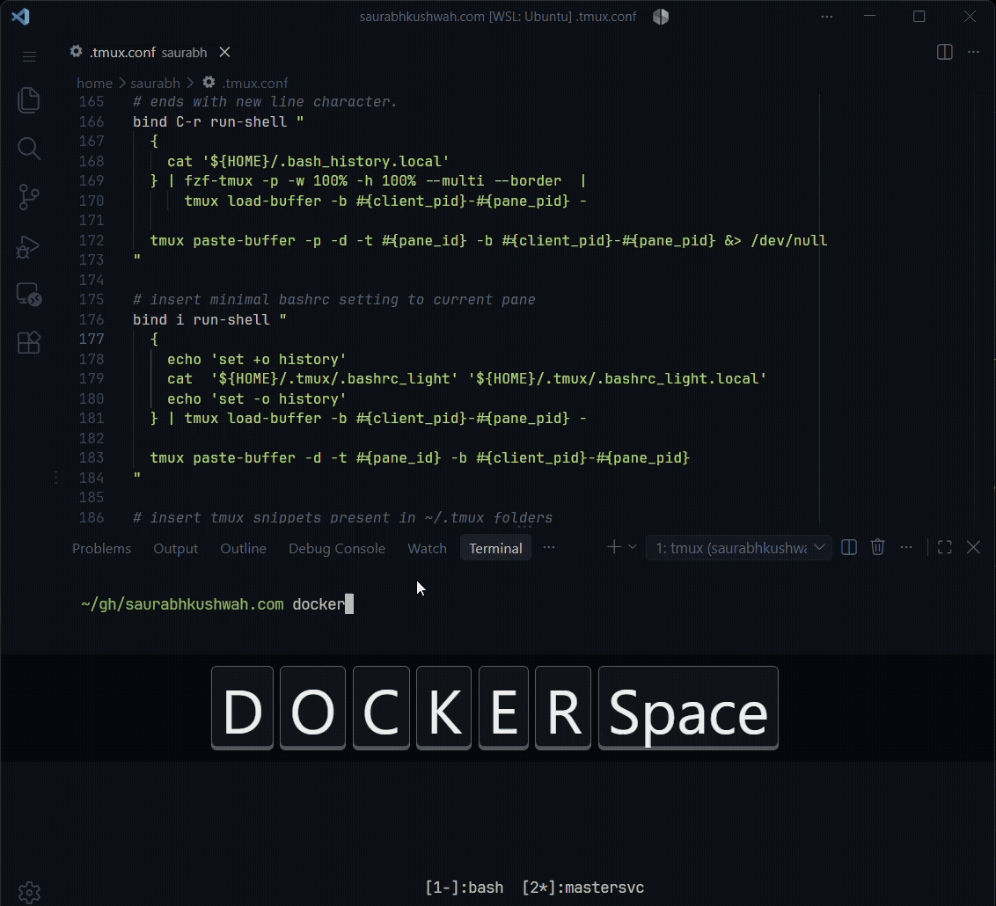Open the Search view icon
This screenshot has width=996, height=906.
28,149
